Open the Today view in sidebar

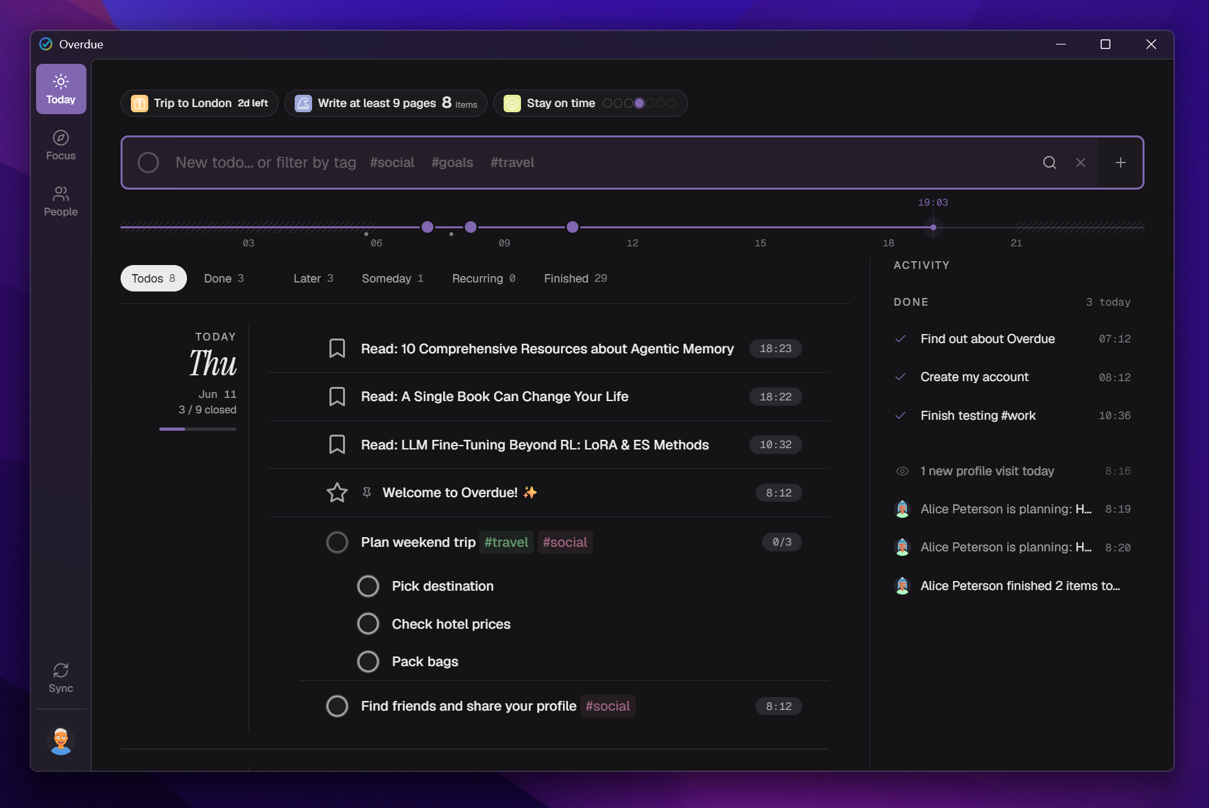(x=61, y=89)
